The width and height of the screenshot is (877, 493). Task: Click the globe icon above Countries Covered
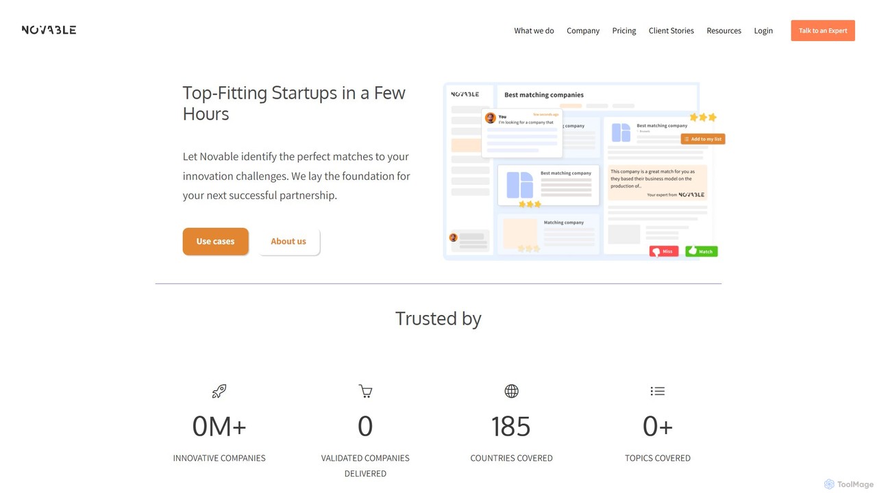[511, 391]
